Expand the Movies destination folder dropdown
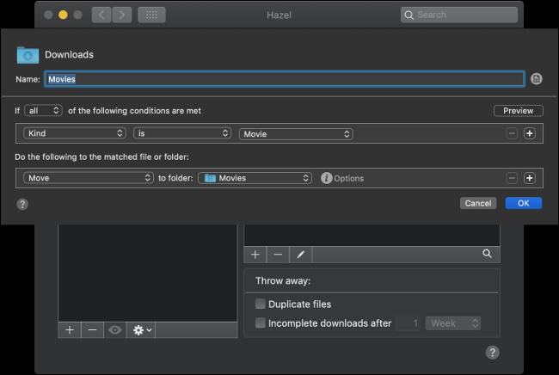This screenshot has height=375, width=559. (254, 178)
